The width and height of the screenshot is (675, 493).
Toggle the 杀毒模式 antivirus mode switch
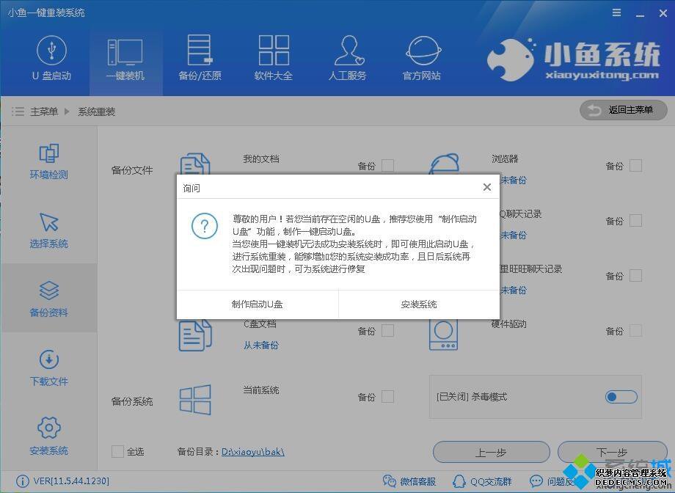point(621,397)
